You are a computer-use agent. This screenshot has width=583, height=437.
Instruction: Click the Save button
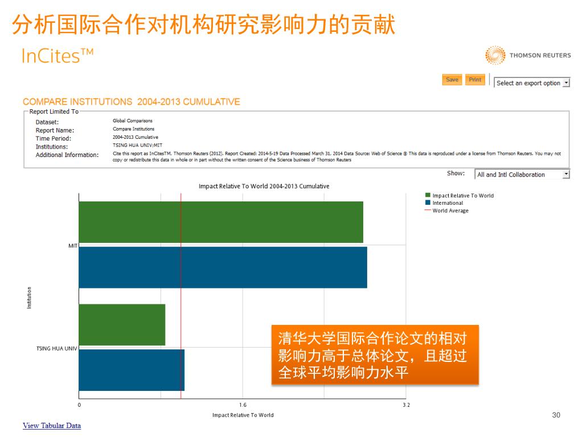[451, 80]
